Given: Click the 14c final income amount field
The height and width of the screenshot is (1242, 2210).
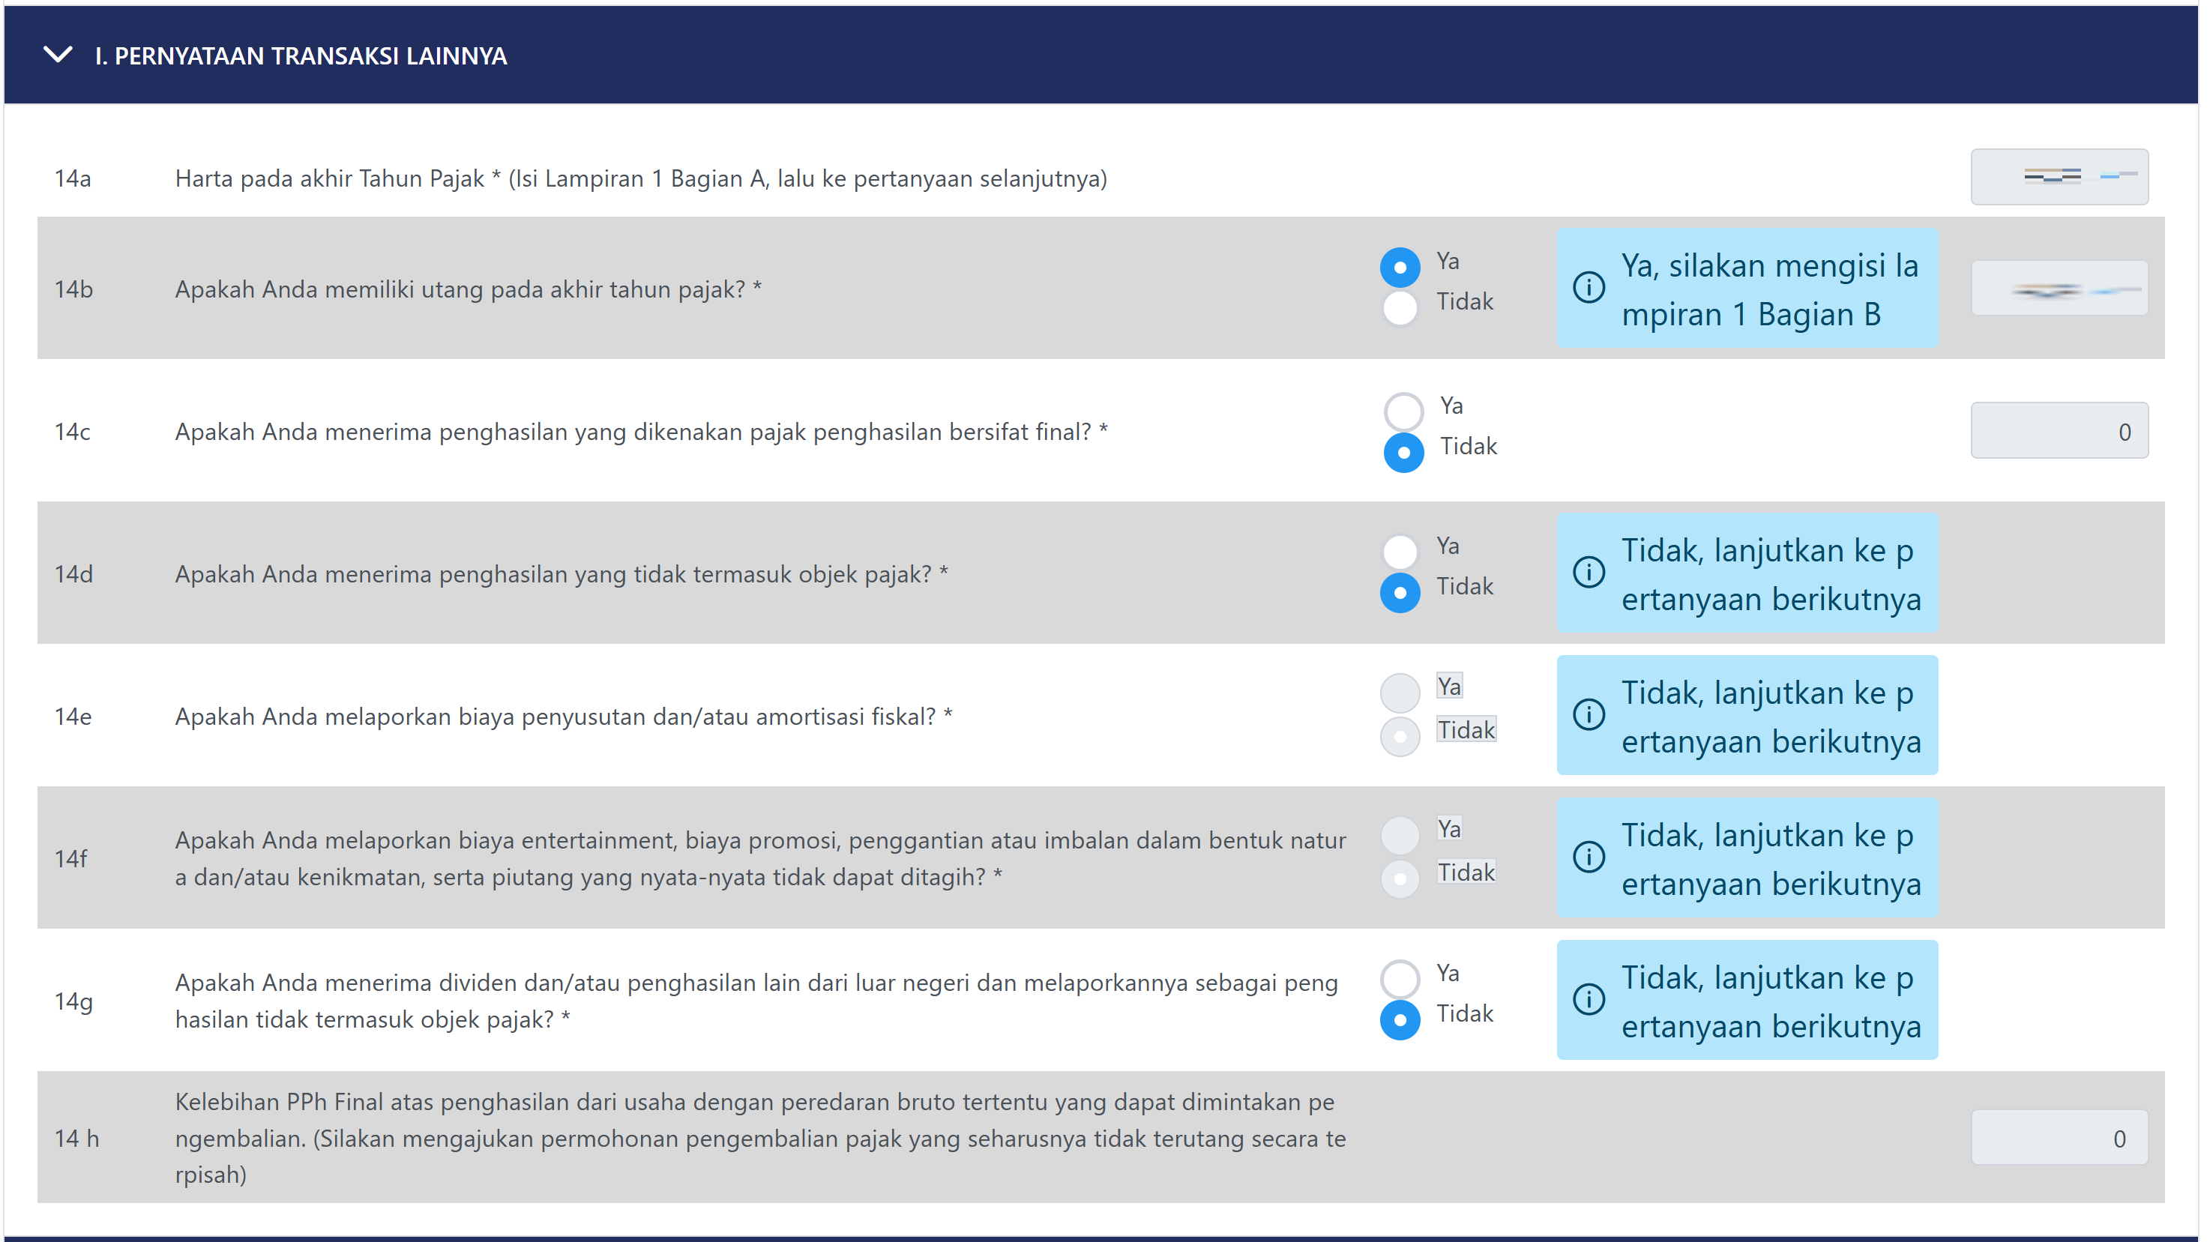Looking at the screenshot, I should tap(2059, 432).
